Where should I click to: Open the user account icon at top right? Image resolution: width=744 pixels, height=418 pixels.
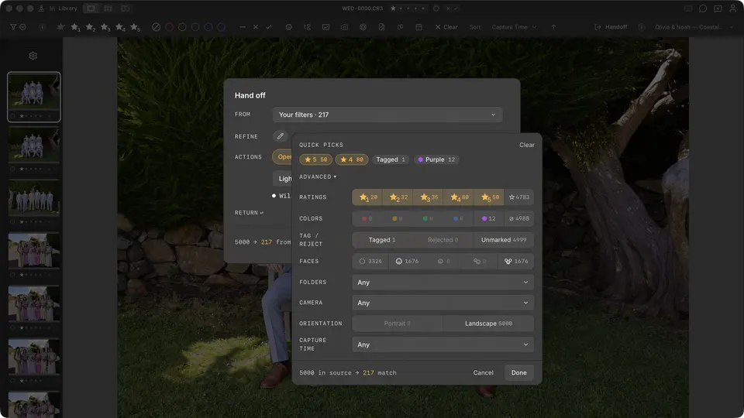pos(732,9)
